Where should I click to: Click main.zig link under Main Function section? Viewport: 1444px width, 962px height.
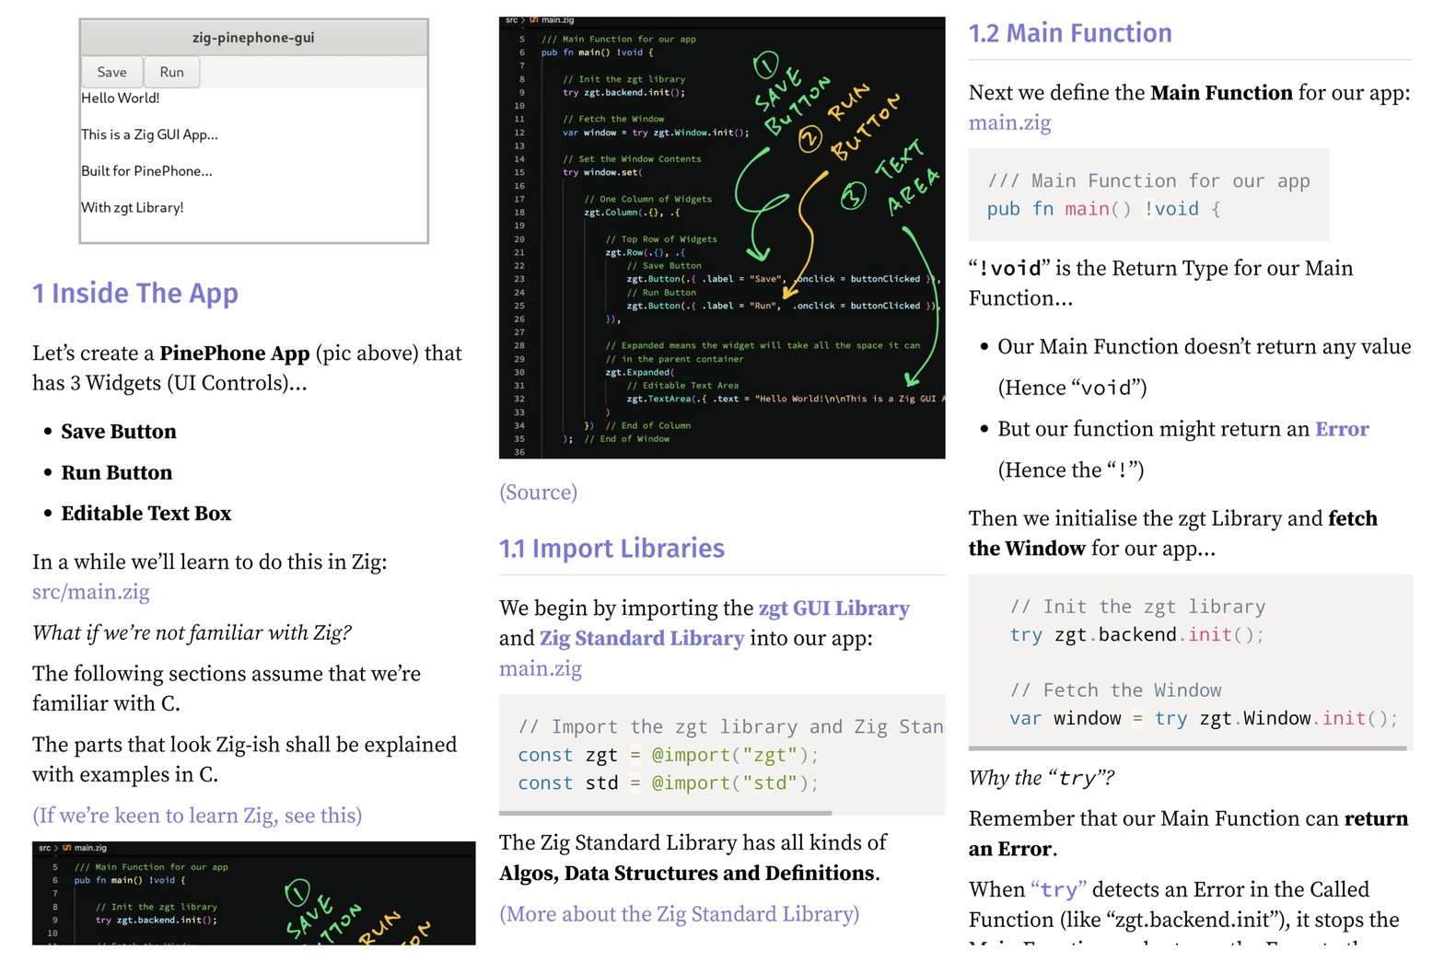[1009, 123]
